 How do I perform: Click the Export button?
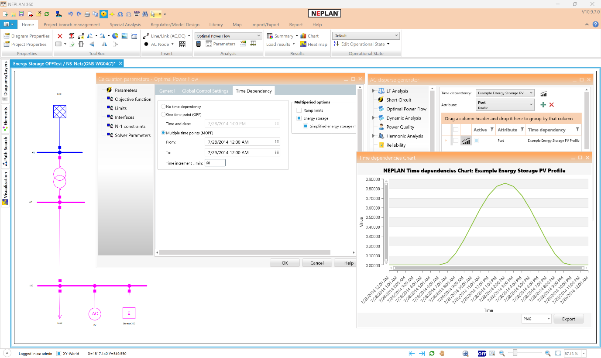coord(568,319)
